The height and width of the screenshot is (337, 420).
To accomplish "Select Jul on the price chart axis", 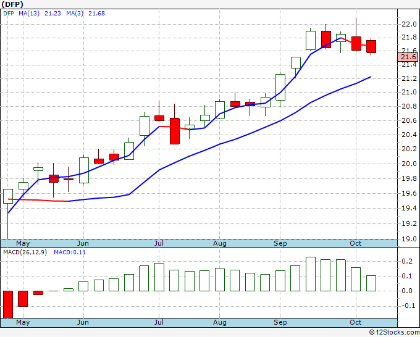I will point(159,243).
